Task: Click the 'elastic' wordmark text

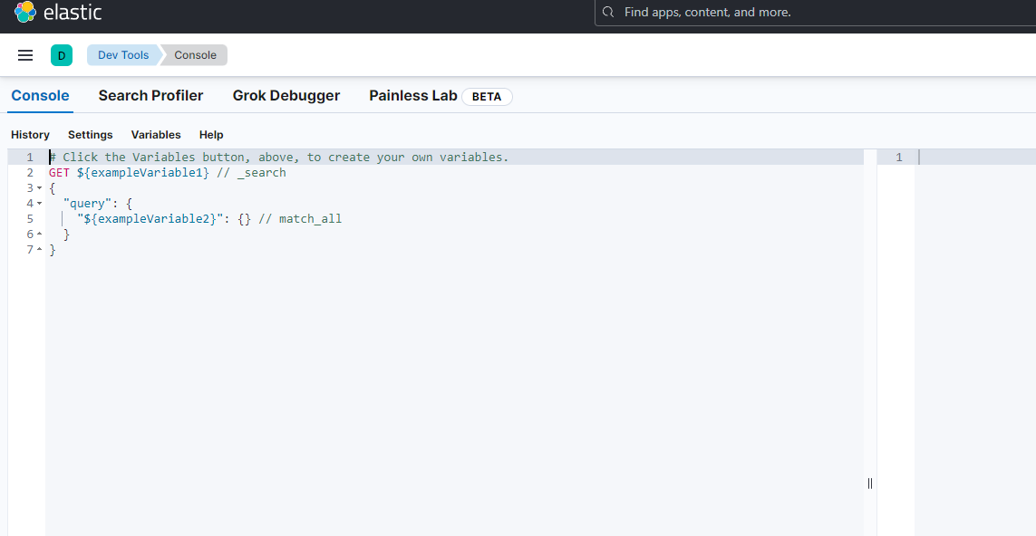Action: (x=73, y=12)
